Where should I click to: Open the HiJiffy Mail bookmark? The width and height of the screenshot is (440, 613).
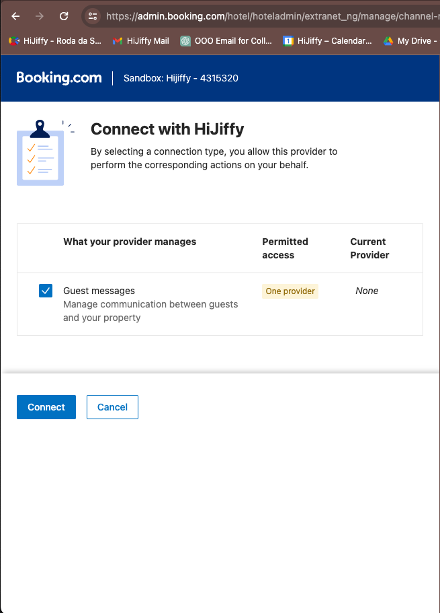pyautogui.click(x=141, y=41)
